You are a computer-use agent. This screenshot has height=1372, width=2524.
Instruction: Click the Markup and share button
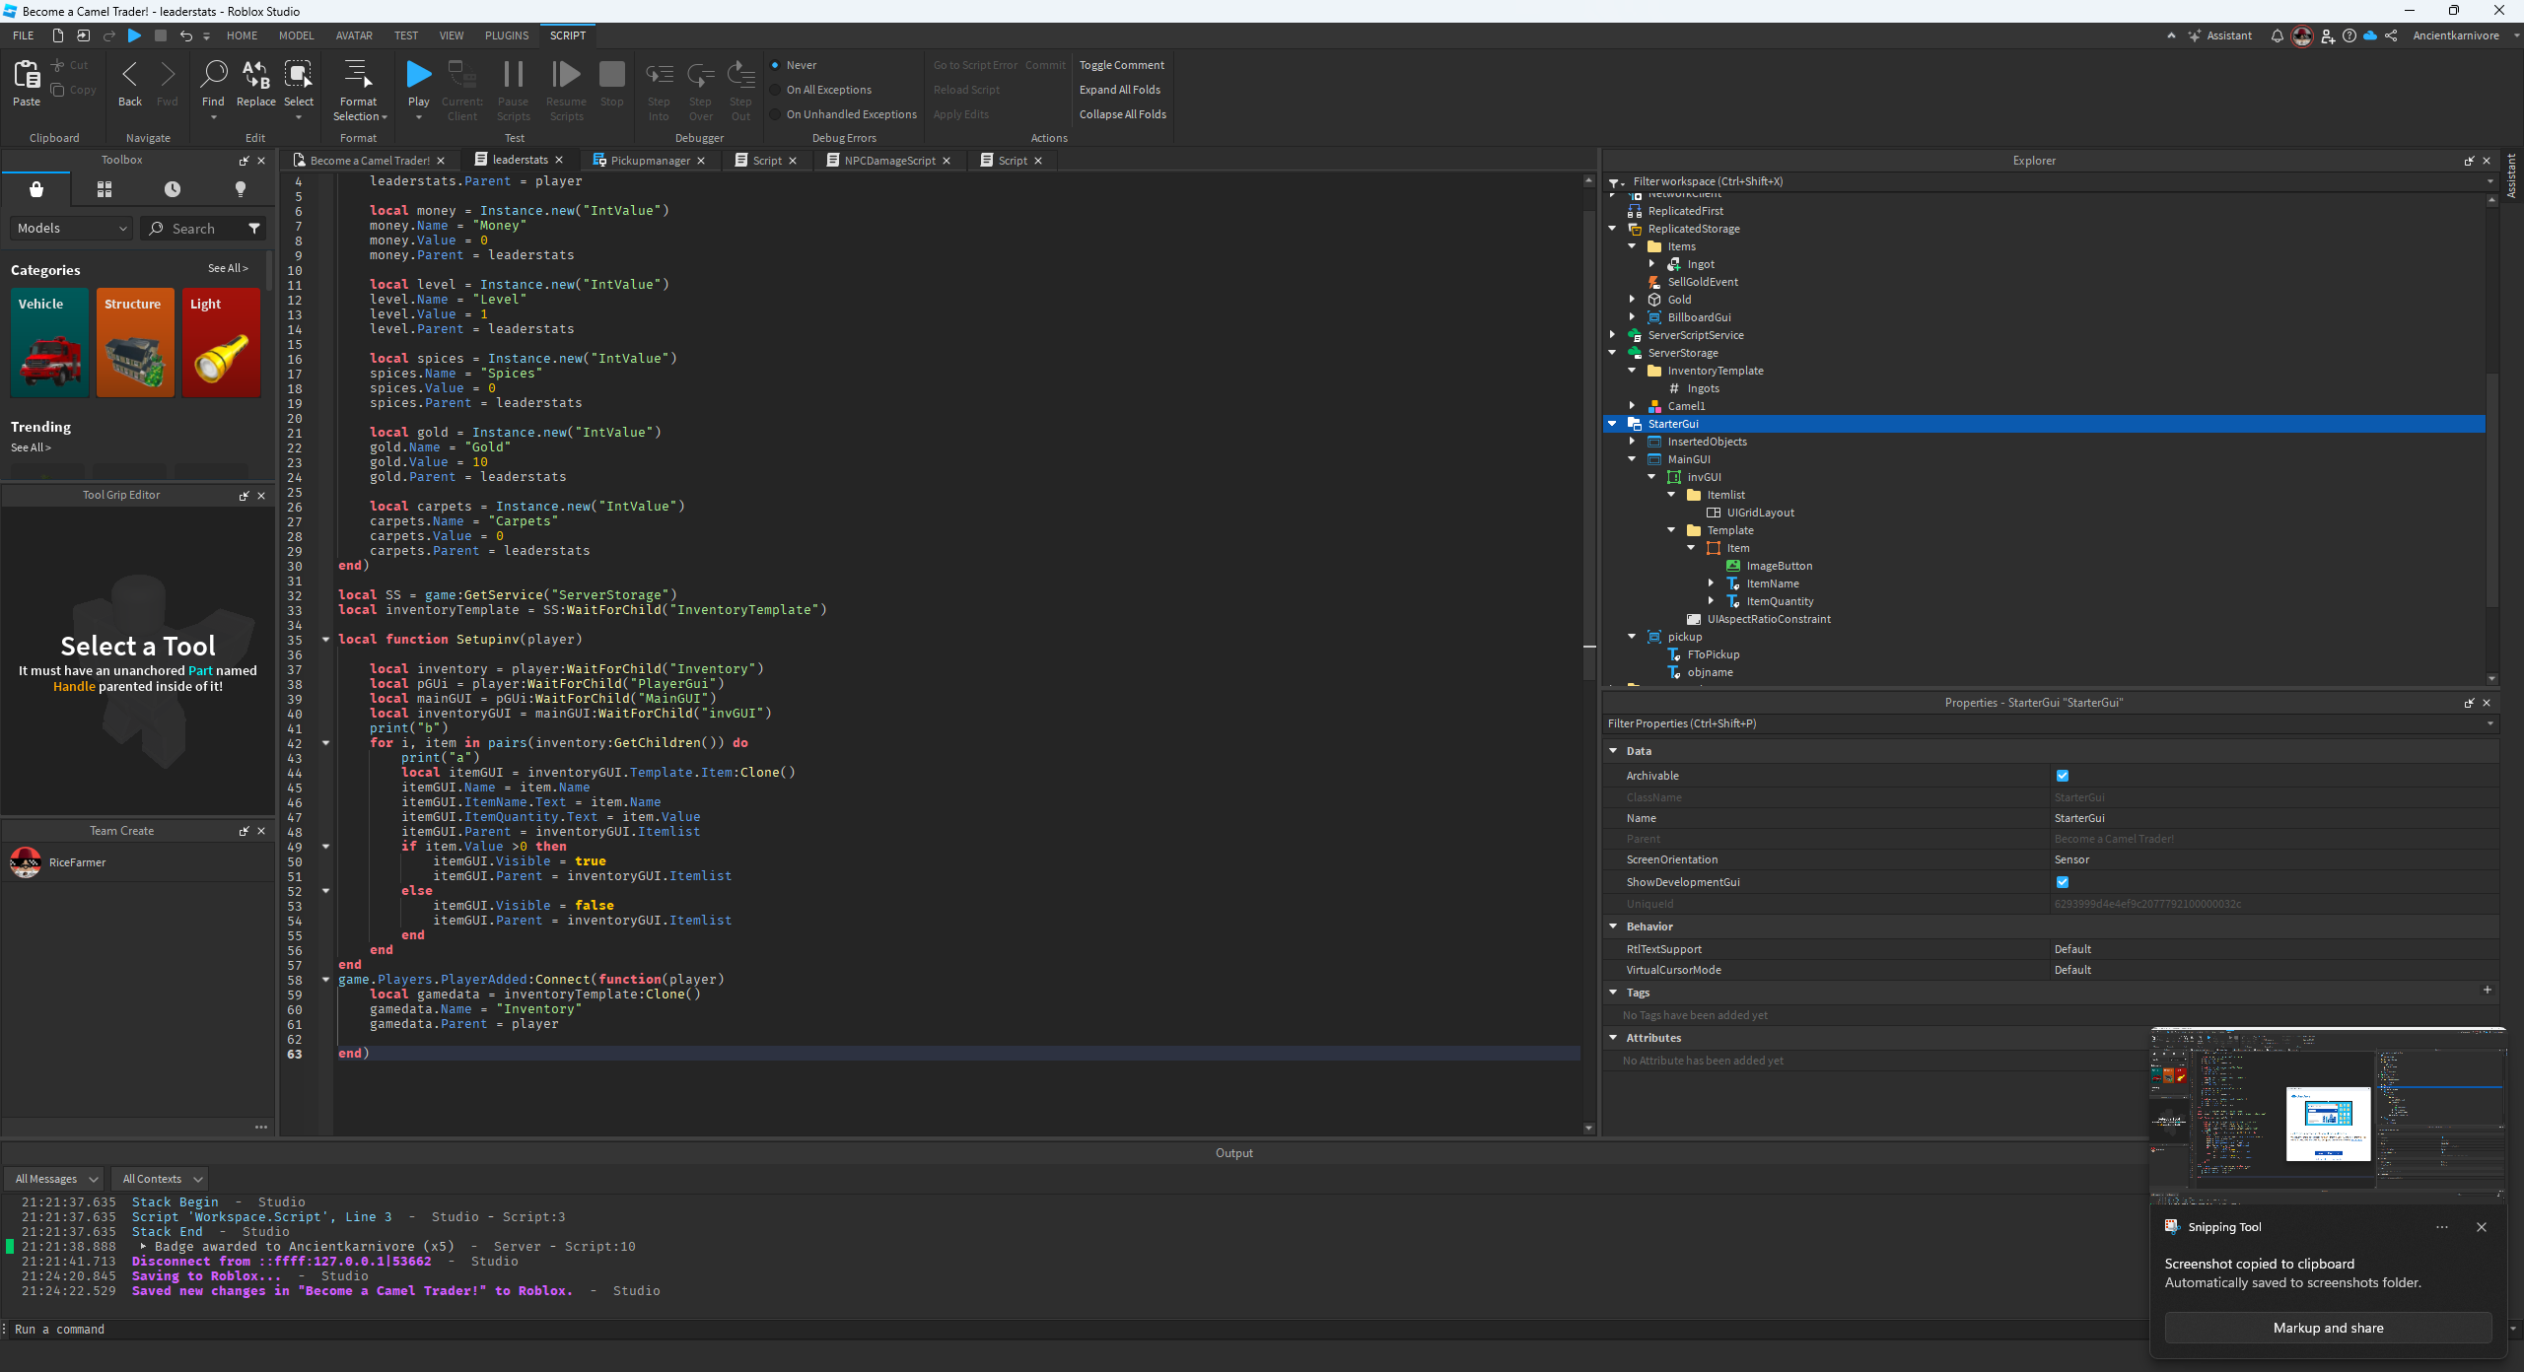[2328, 1328]
